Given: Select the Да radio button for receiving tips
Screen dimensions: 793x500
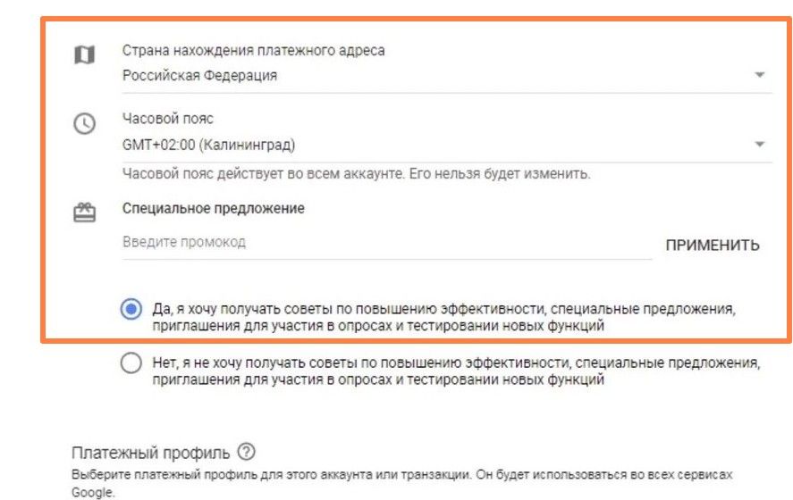Looking at the screenshot, I should pos(131,309).
